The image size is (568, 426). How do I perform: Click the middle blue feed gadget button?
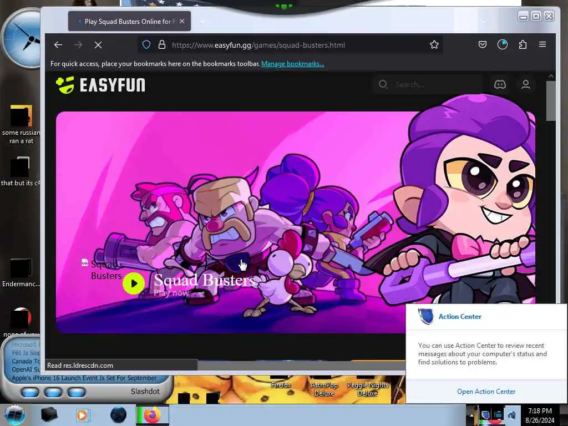pyautogui.click(x=53, y=392)
